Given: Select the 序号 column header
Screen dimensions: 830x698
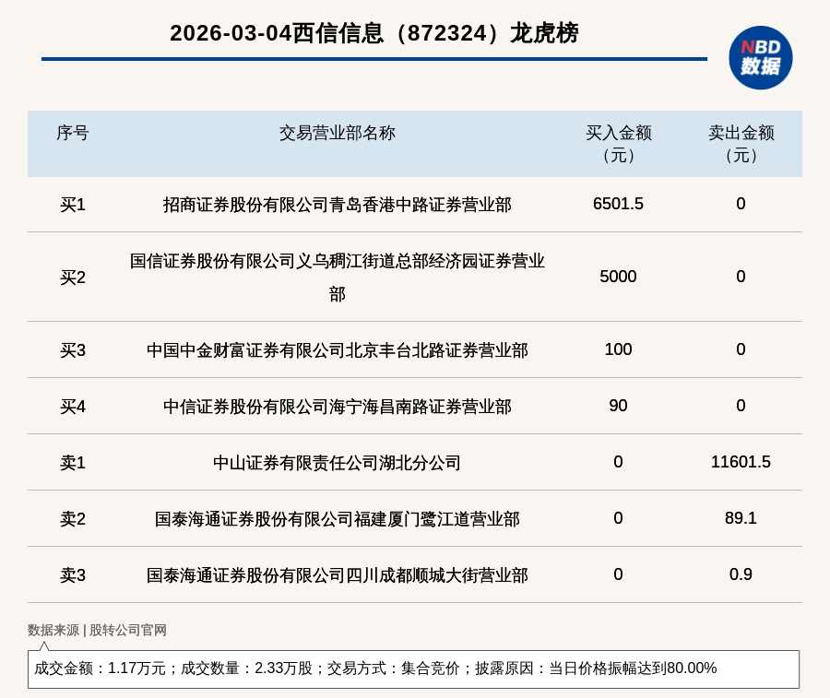Looking at the screenshot, I should click(x=72, y=133).
